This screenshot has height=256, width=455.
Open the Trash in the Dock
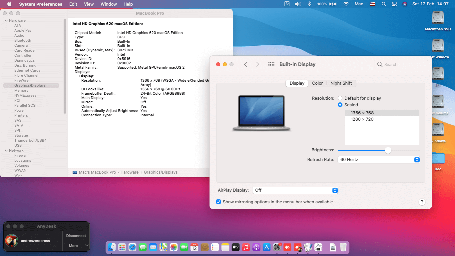click(343, 247)
